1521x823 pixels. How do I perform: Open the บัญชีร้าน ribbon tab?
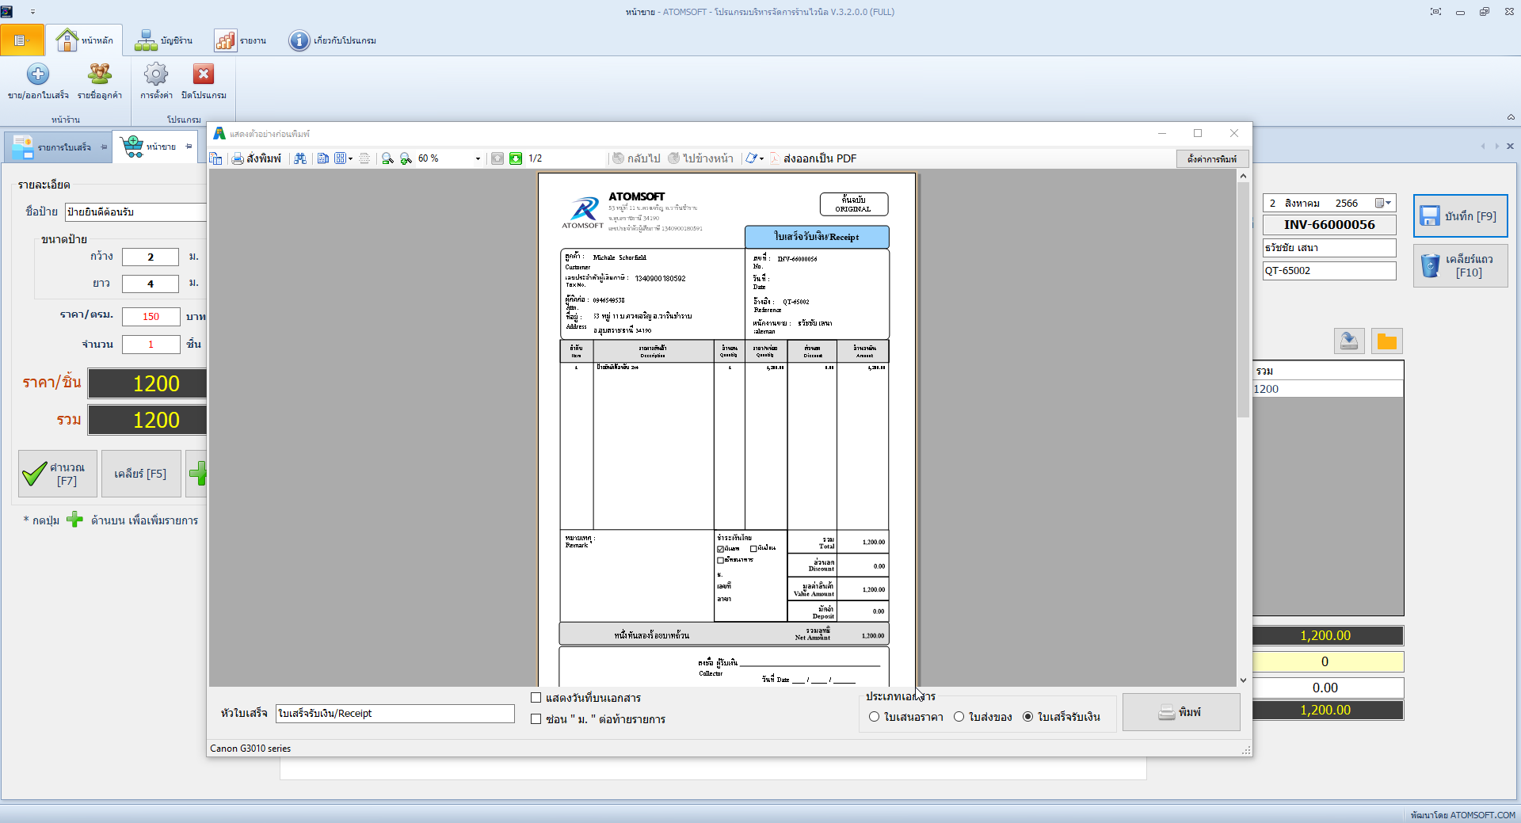click(x=164, y=40)
